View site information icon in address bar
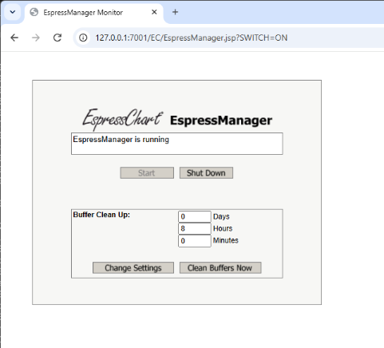 (x=83, y=38)
